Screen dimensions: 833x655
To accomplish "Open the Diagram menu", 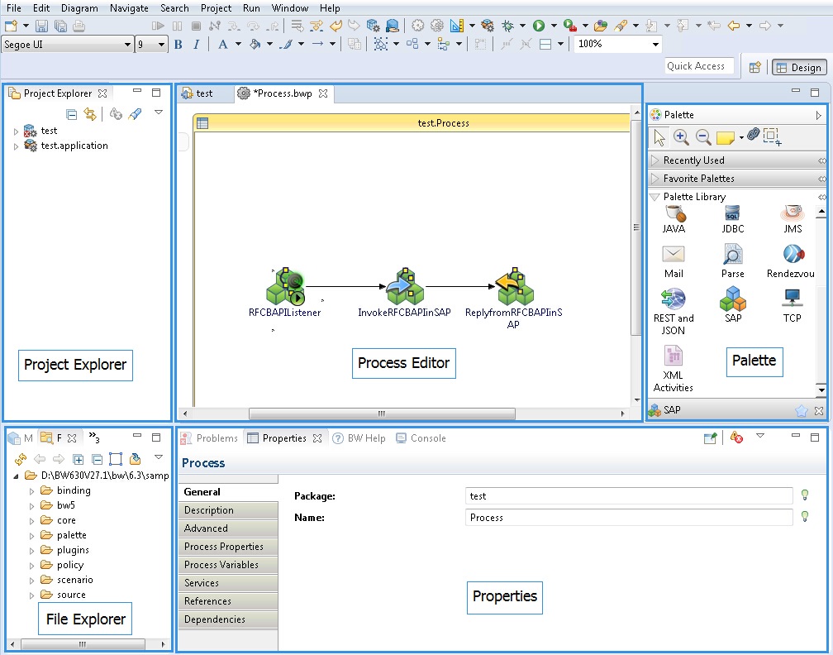I will click(x=79, y=8).
